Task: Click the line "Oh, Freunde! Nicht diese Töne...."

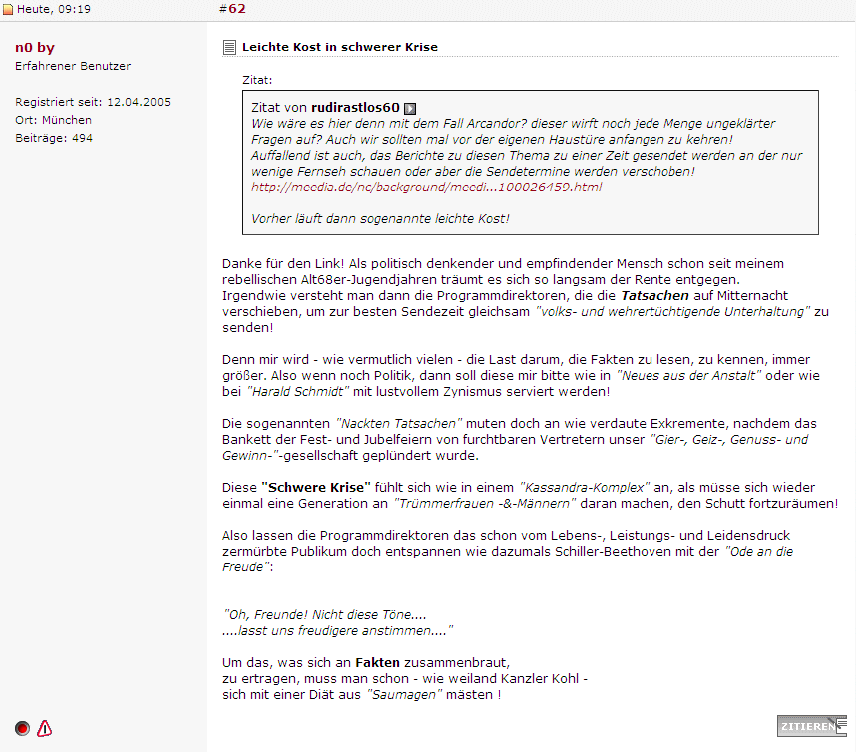Action: [324, 615]
